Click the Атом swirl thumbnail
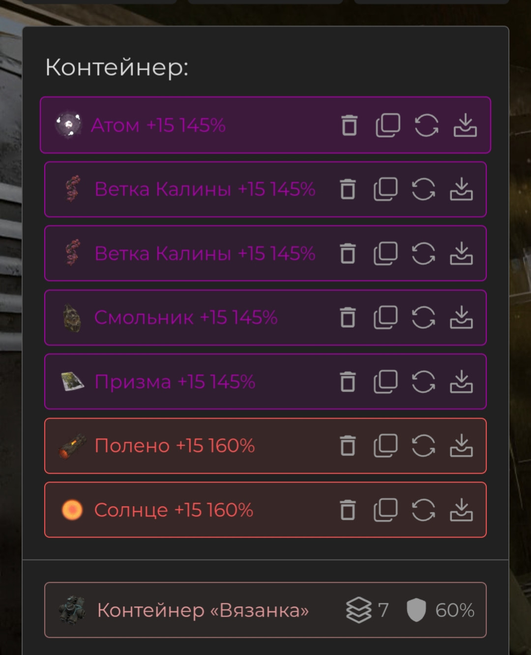 [68, 123]
